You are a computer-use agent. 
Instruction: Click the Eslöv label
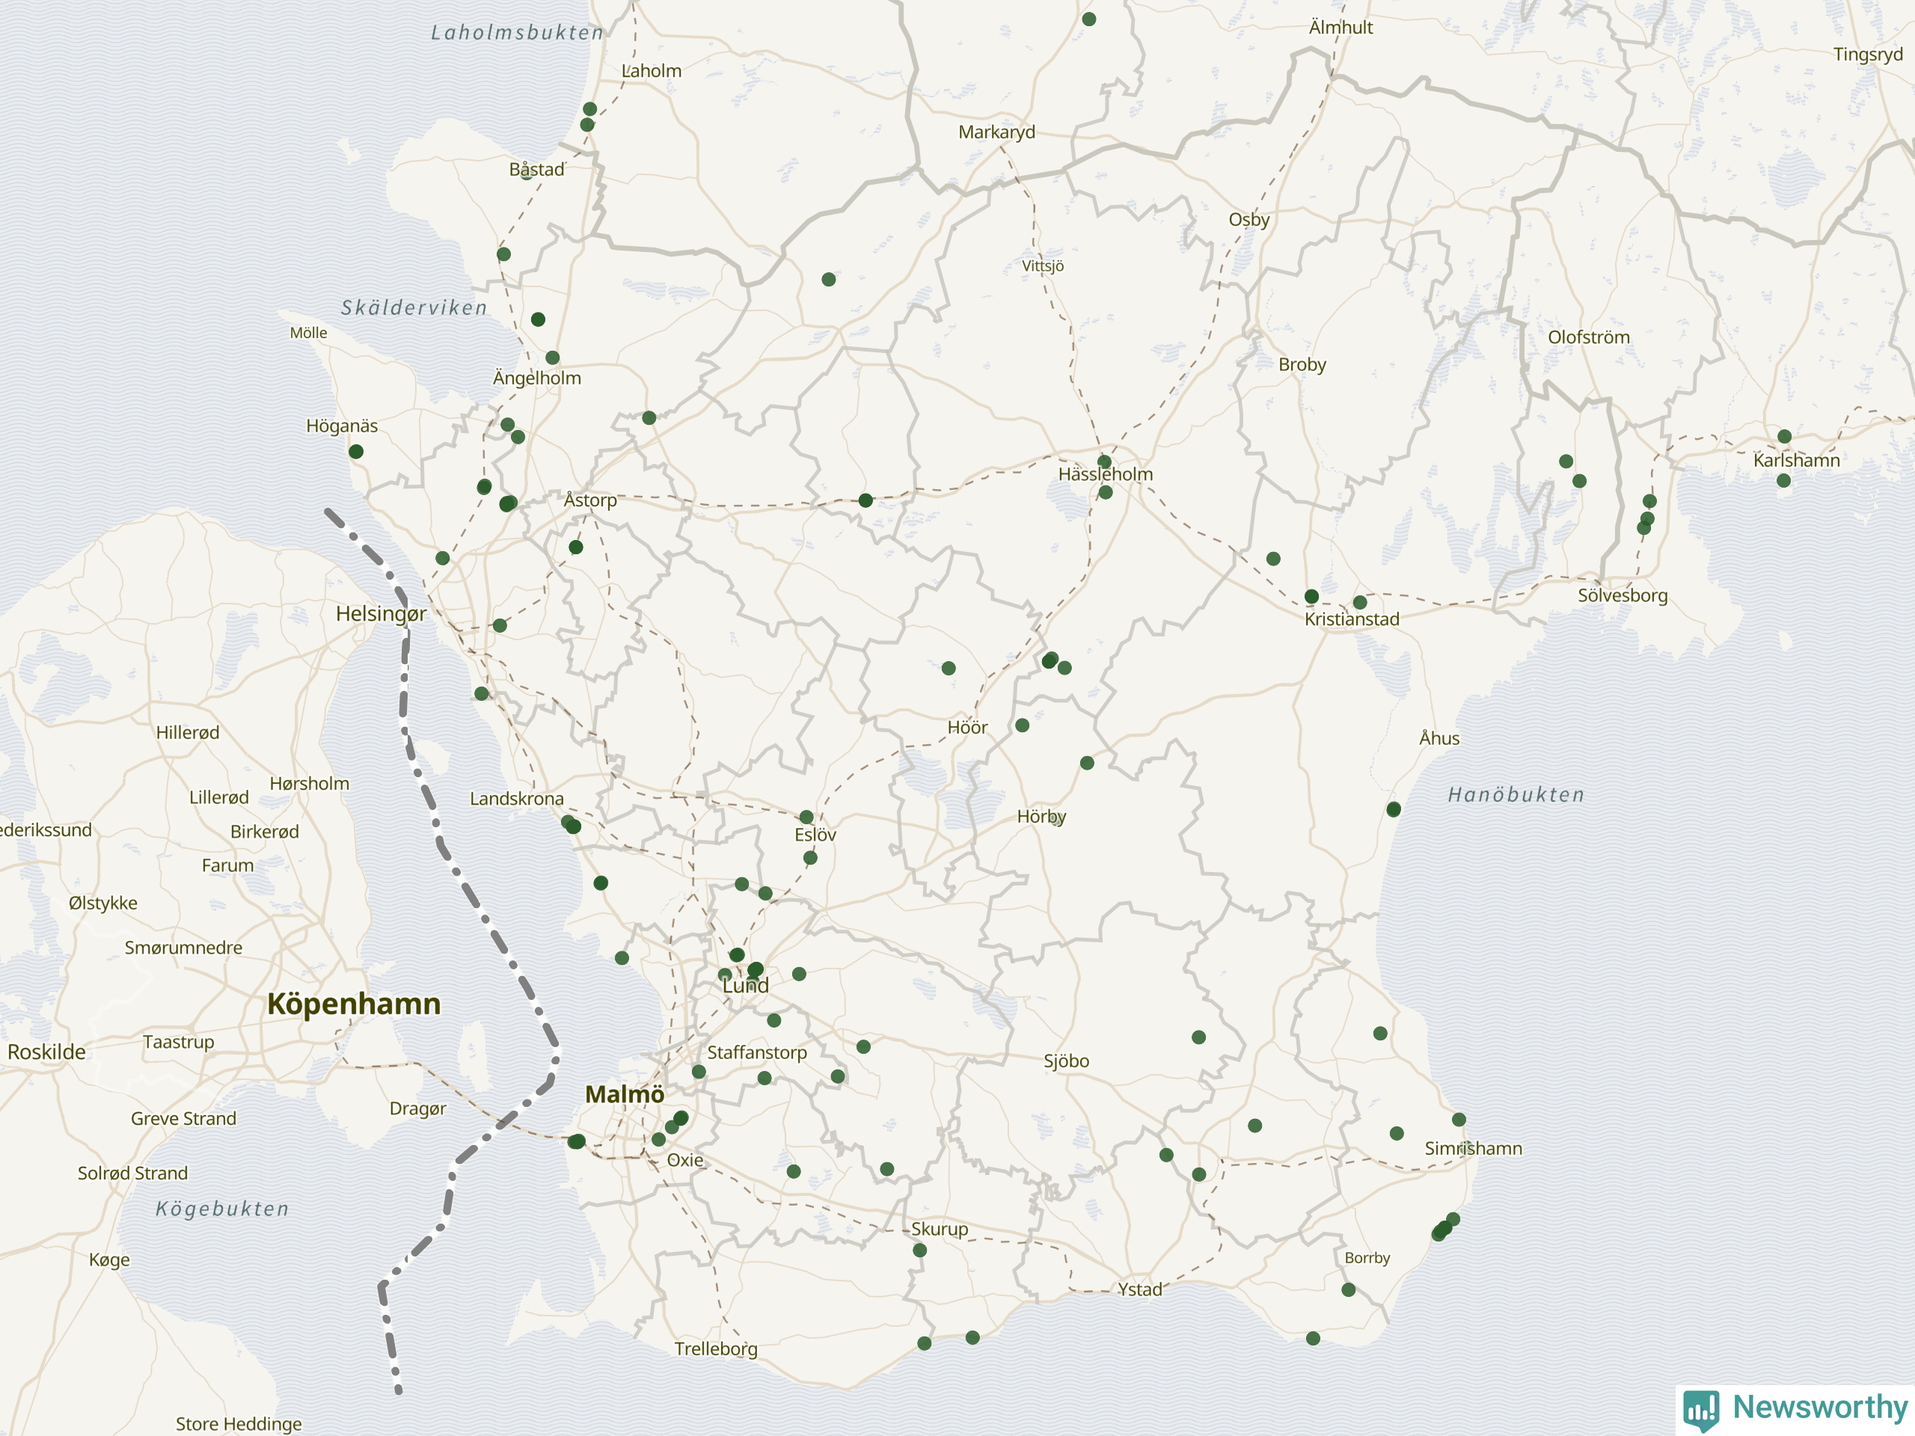(x=815, y=835)
